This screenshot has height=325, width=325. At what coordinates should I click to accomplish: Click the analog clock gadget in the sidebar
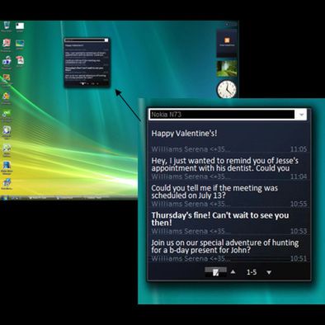click(x=227, y=89)
